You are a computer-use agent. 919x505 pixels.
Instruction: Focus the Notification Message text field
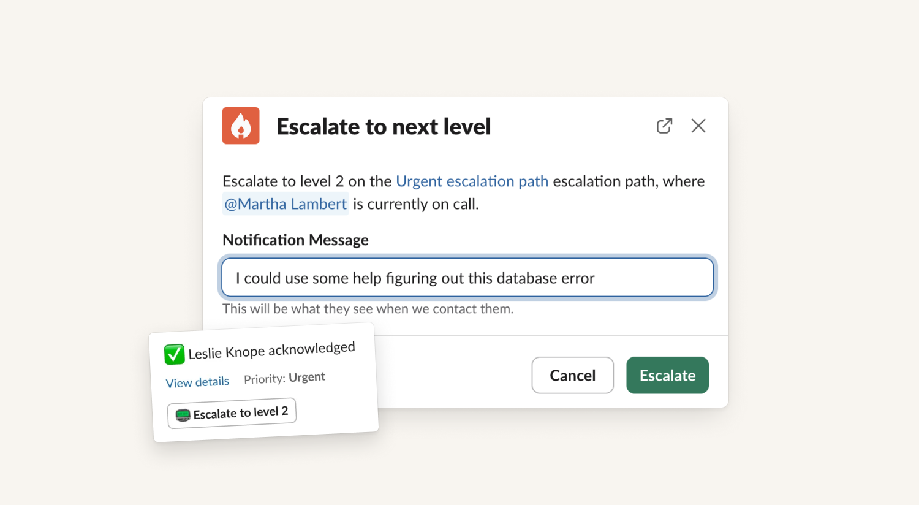click(x=467, y=278)
